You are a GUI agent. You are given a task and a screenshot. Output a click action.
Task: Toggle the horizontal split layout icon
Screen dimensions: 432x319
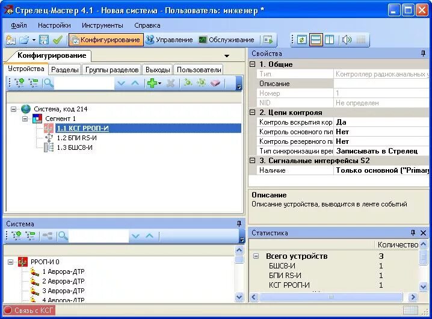point(315,40)
